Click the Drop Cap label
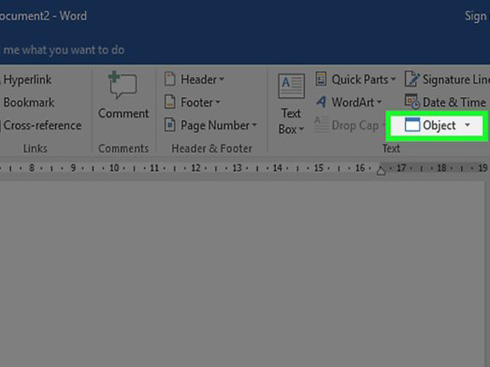The image size is (490, 367). pos(355,126)
